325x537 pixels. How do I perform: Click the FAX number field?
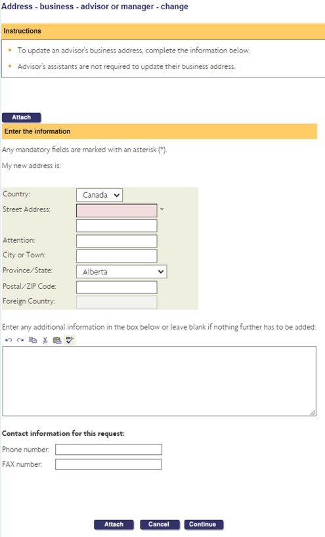pos(108,464)
